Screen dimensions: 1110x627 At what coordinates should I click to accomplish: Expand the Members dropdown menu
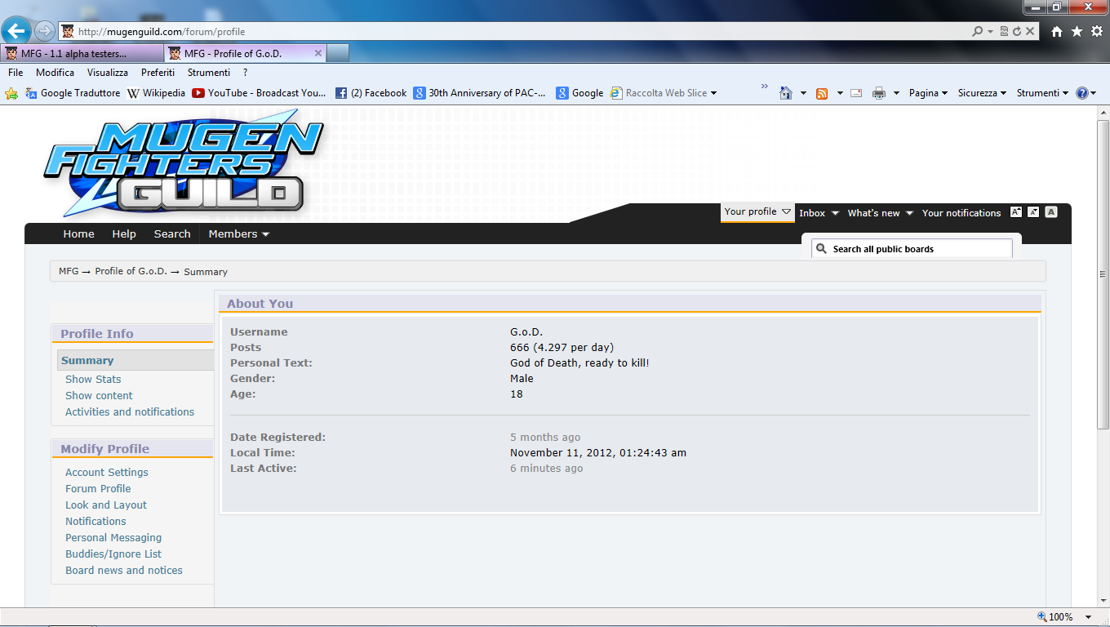[238, 233]
